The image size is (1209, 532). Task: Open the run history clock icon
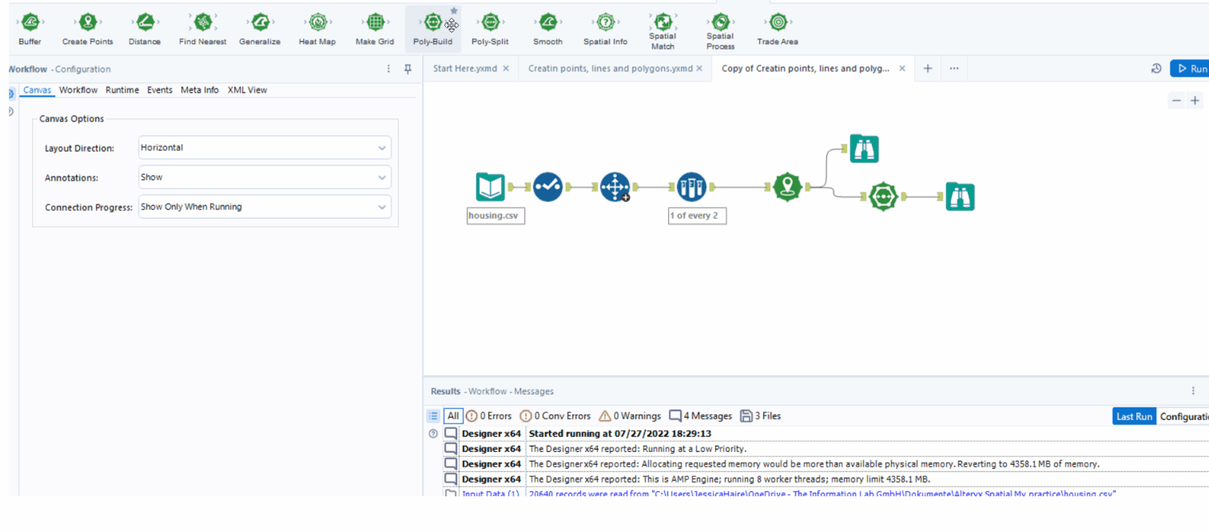[1156, 69]
